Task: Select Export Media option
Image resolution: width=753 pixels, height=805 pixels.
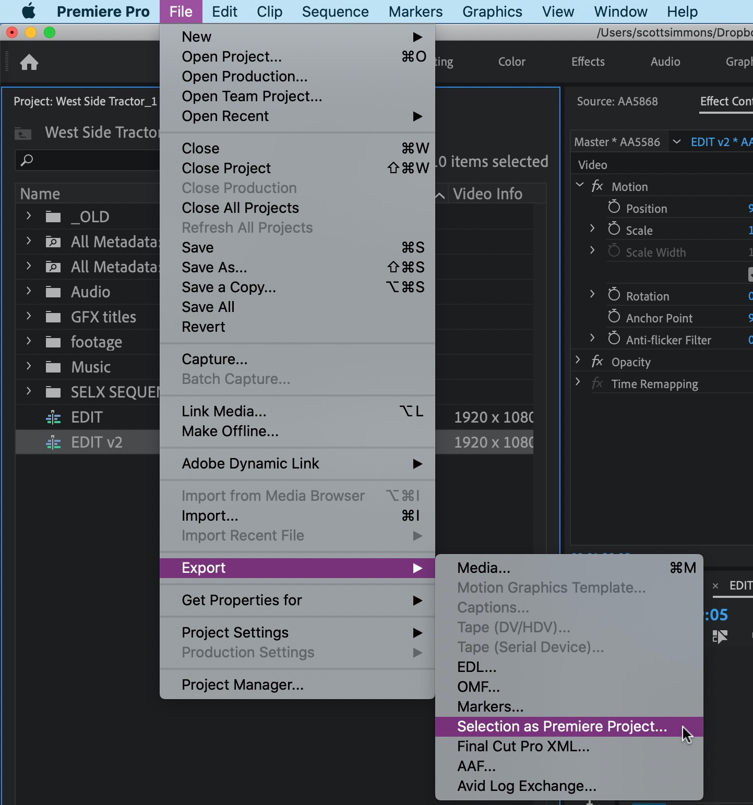Action: 569,568
